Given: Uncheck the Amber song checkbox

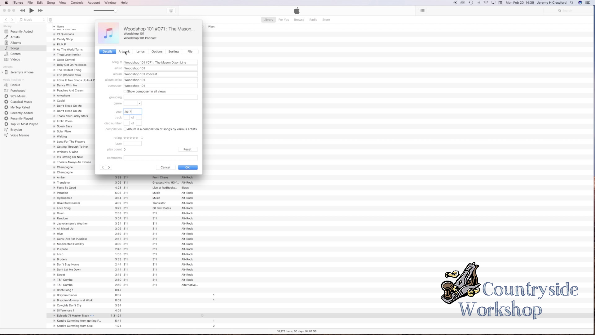Looking at the screenshot, I should click(54, 177).
